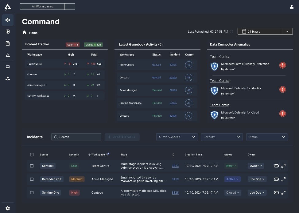This screenshot has height=213, width=299.
Task: Open the Active status dropdown for incident 8419
Action: tap(232, 179)
